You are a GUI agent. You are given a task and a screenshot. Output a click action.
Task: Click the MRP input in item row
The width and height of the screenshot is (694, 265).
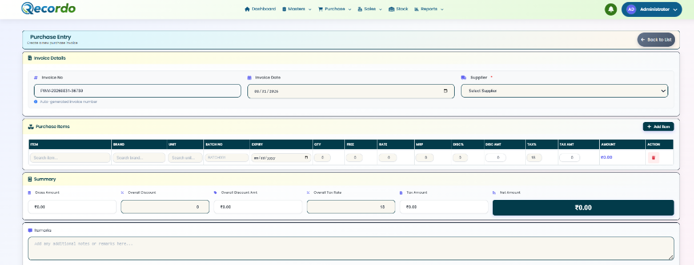425,157
